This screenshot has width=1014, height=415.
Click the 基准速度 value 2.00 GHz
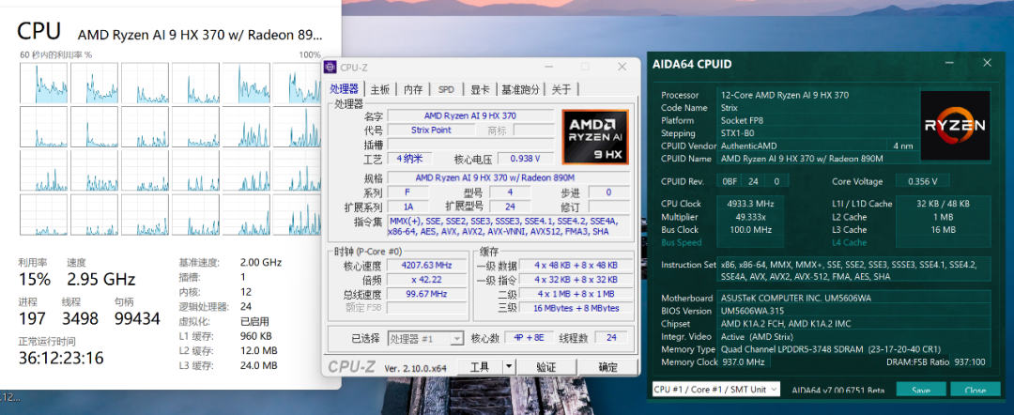[261, 263]
